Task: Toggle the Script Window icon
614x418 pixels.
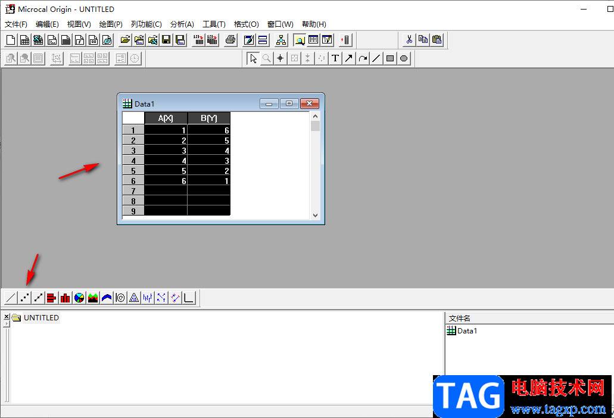Action: pyautogui.click(x=327, y=40)
